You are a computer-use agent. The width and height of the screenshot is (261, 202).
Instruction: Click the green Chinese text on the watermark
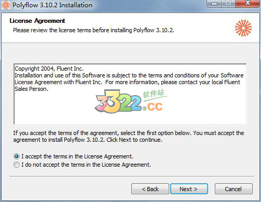[x=154, y=93]
